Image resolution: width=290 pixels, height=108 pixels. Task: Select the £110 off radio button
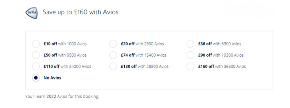(x=36, y=66)
